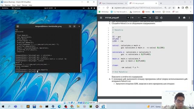
Task: Download the 013-lab_prog.pdf file
Action: [x=179, y=18]
